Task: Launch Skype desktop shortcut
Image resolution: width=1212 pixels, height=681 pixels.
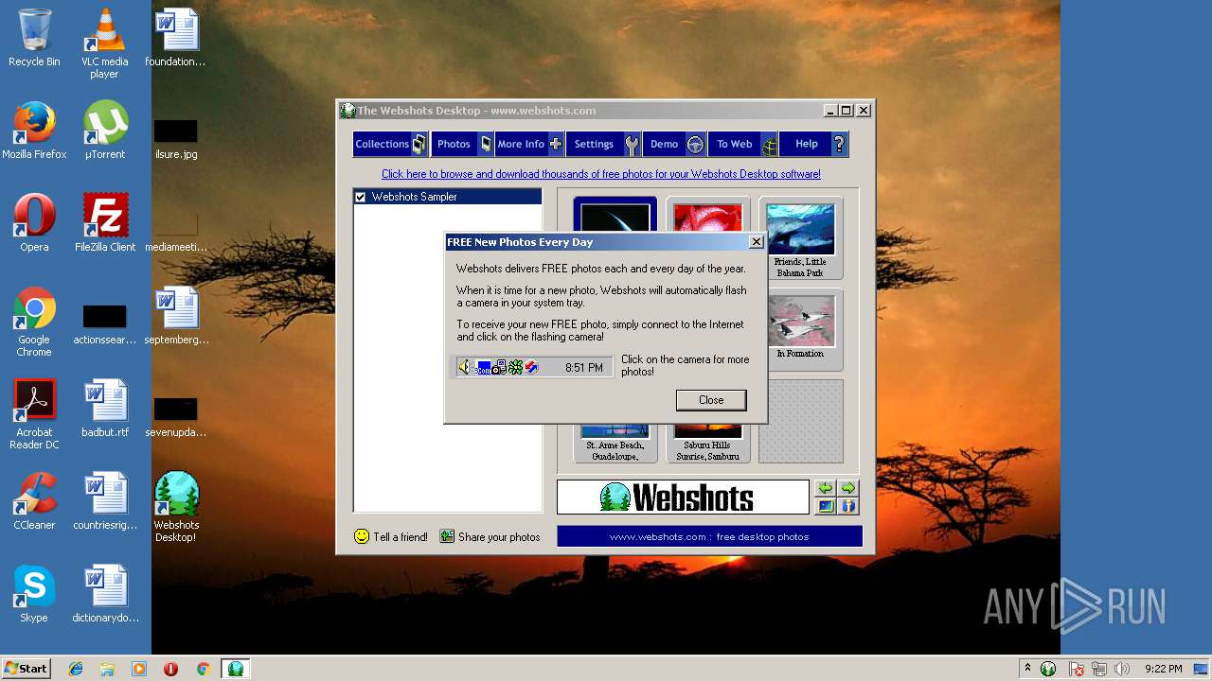Action: click(34, 594)
